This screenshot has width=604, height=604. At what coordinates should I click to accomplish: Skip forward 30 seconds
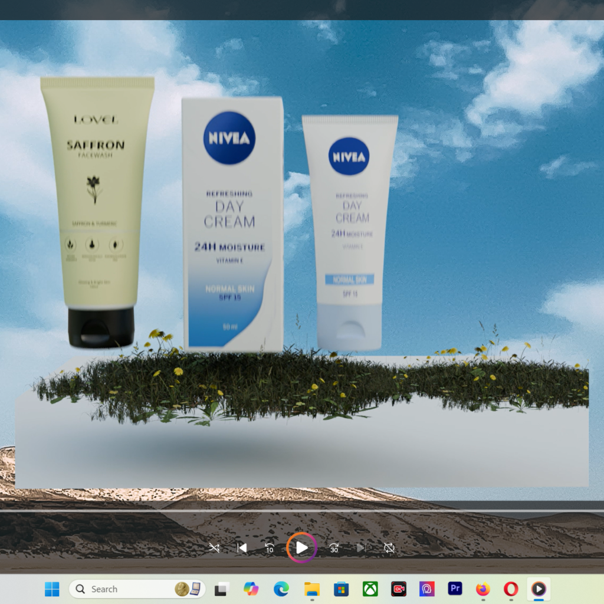(x=334, y=547)
